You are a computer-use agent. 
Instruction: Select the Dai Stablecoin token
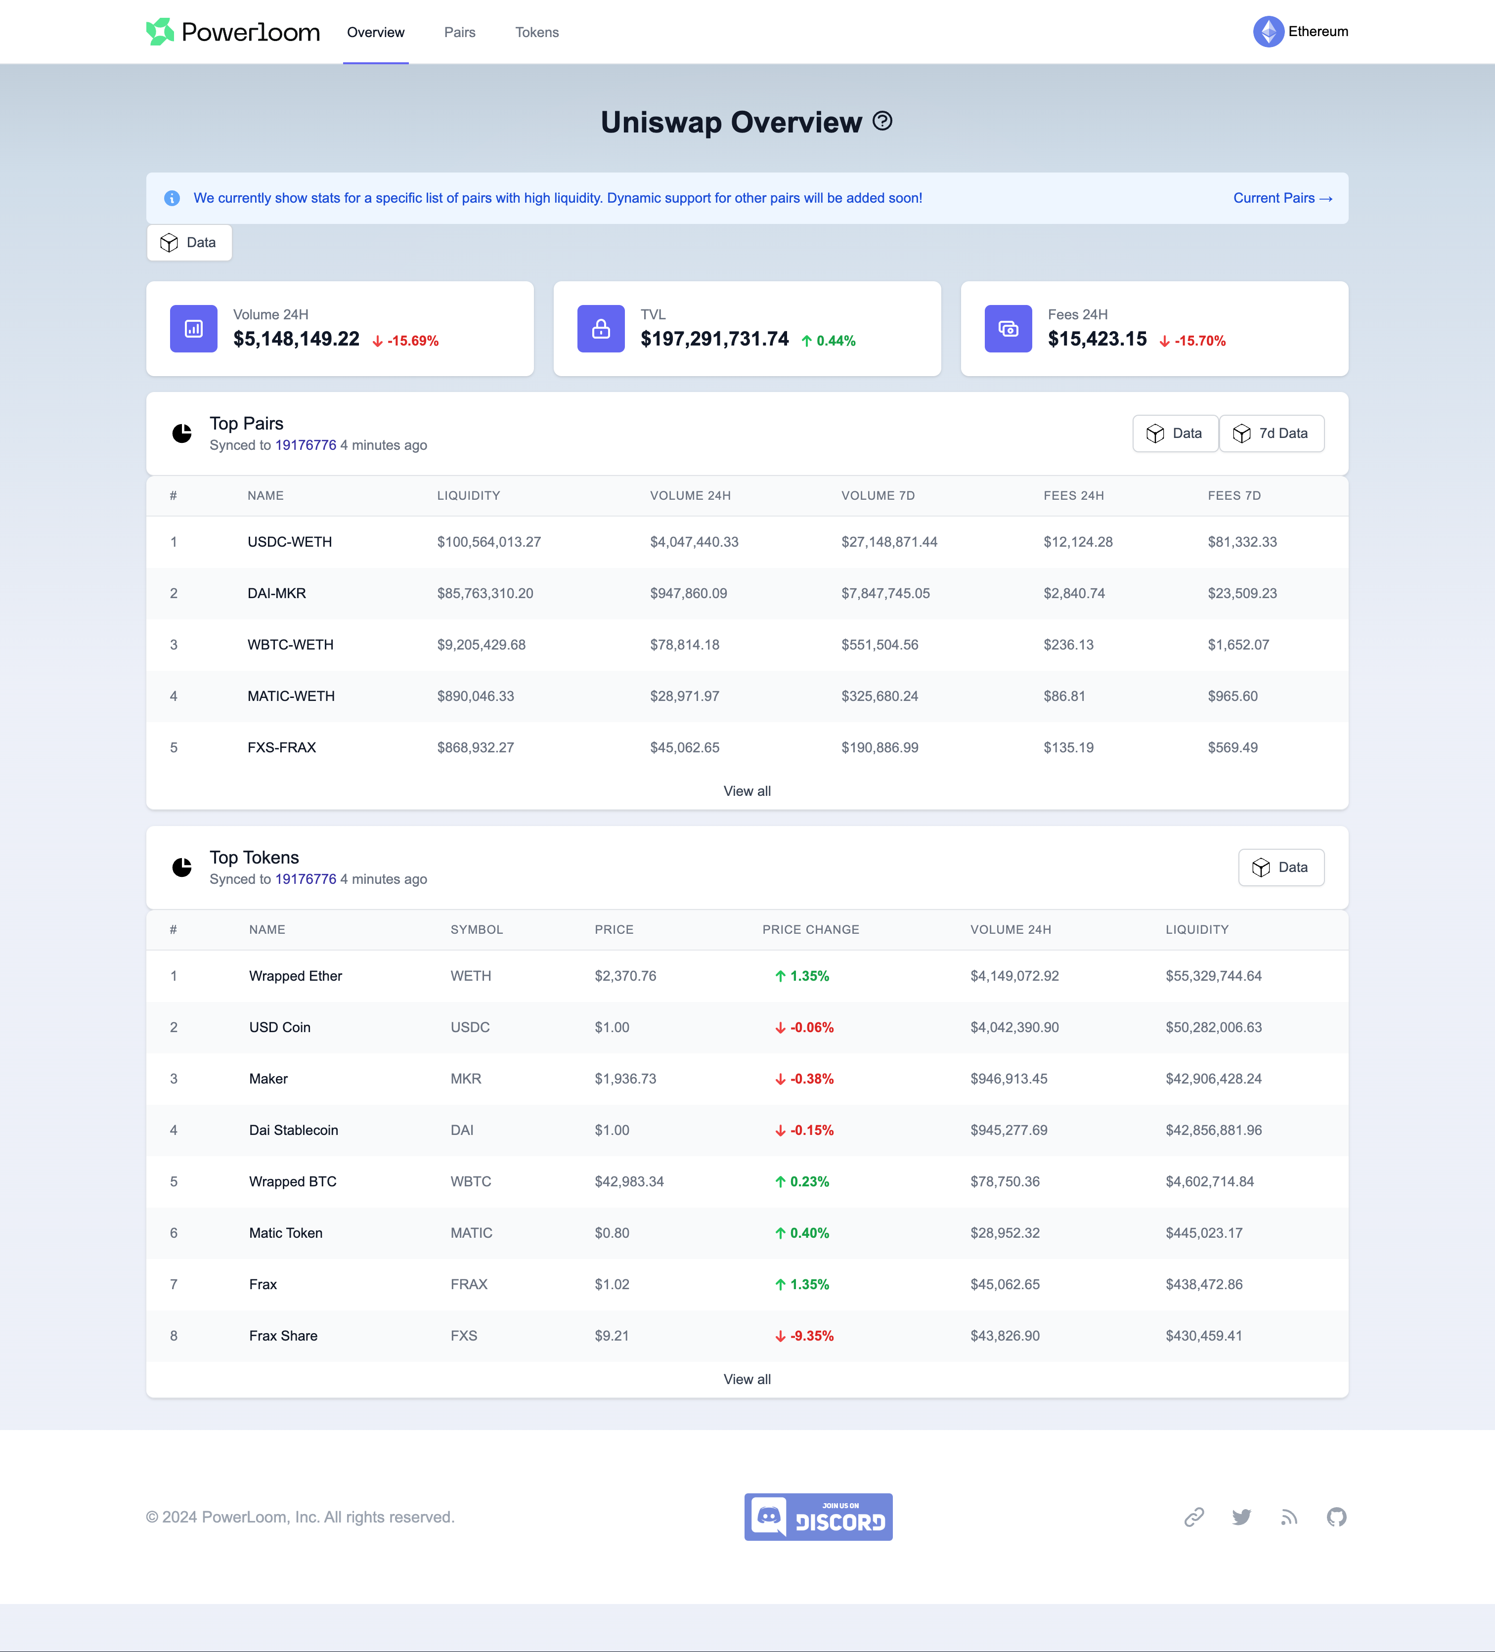tap(294, 1130)
